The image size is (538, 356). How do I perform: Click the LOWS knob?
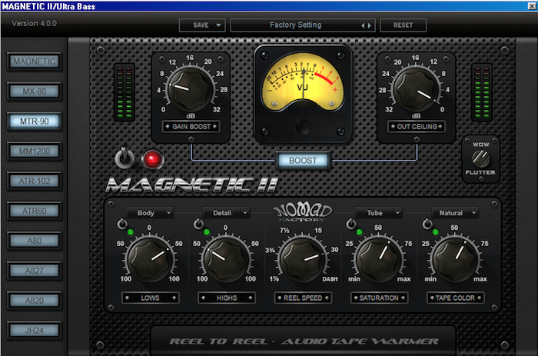click(150, 259)
